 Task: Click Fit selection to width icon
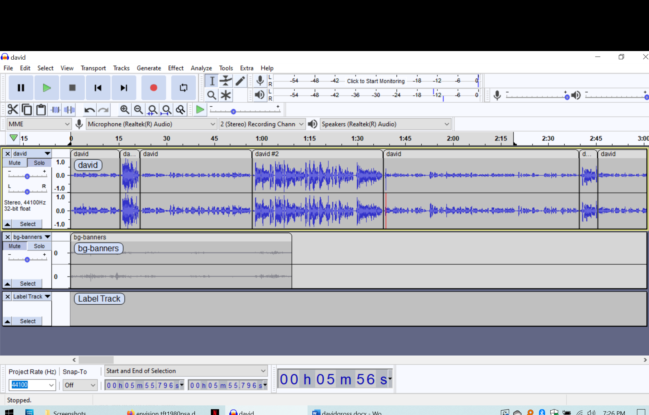point(153,110)
